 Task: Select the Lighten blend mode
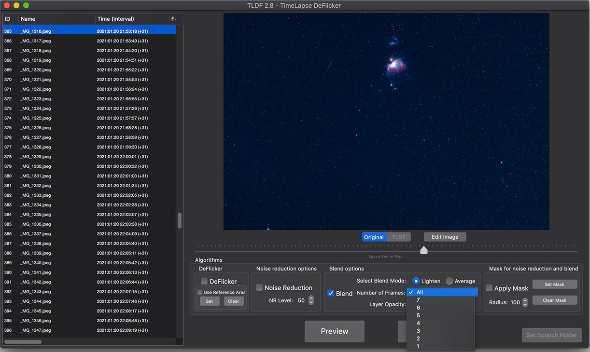pyautogui.click(x=416, y=281)
